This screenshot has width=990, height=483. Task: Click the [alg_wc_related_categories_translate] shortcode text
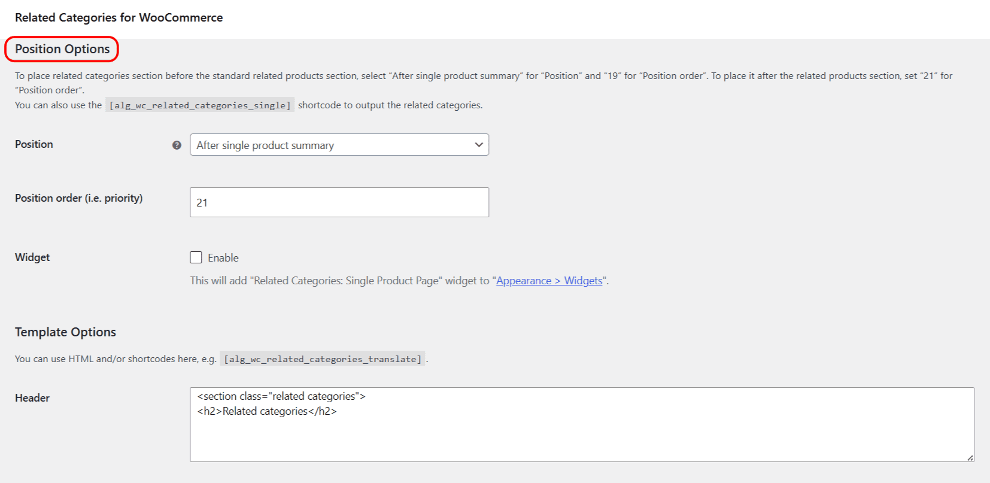tap(323, 359)
